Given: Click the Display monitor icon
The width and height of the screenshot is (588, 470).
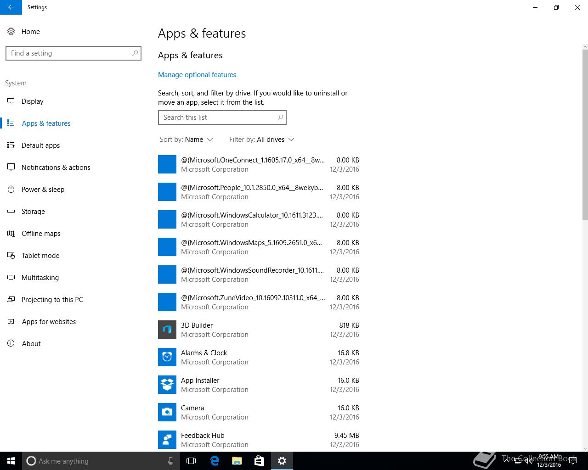Looking at the screenshot, I should [x=11, y=101].
